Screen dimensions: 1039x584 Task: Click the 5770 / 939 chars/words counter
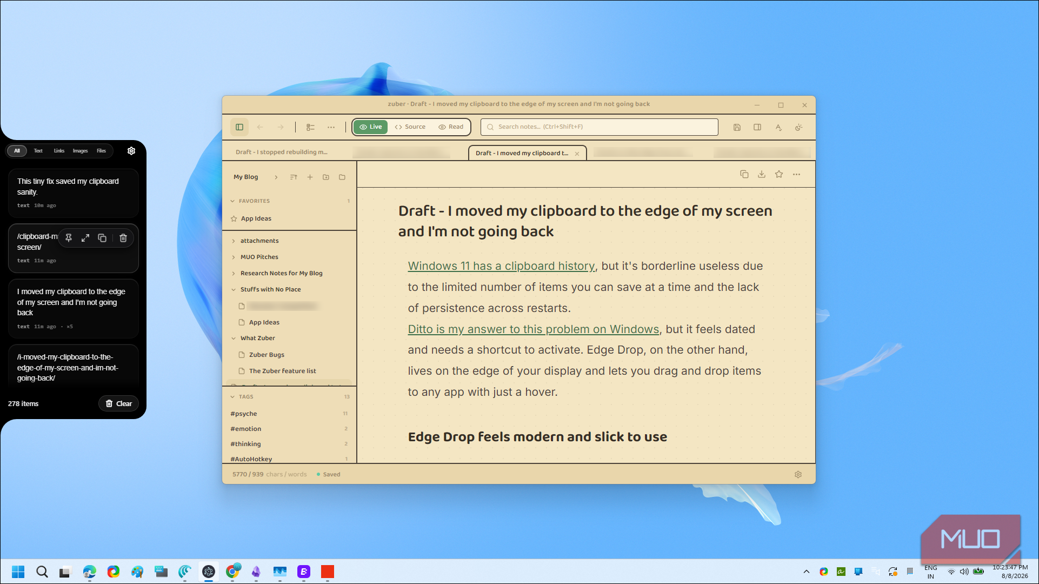point(269,475)
